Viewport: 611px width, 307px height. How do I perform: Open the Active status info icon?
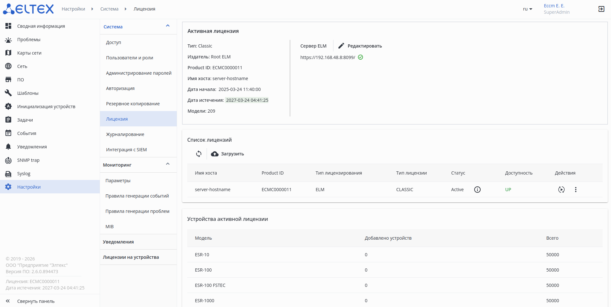pyautogui.click(x=477, y=190)
